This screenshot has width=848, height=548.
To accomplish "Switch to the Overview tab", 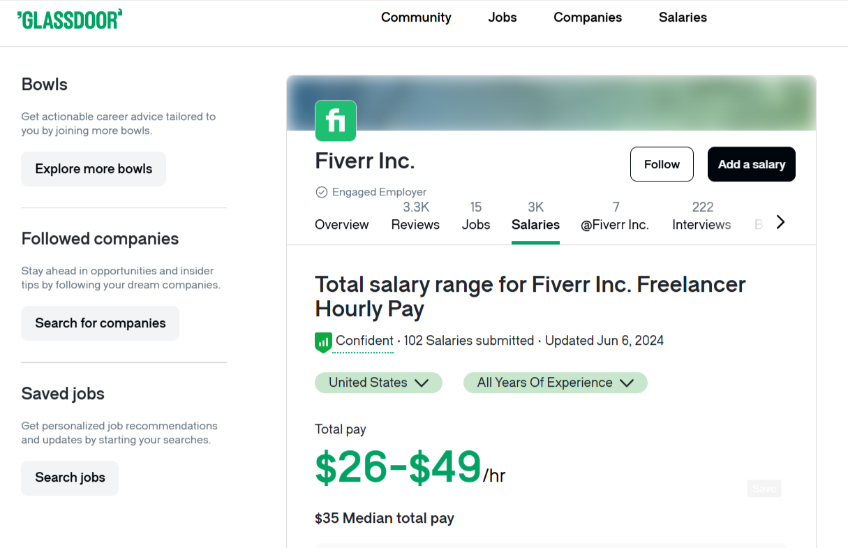I will [341, 224].
